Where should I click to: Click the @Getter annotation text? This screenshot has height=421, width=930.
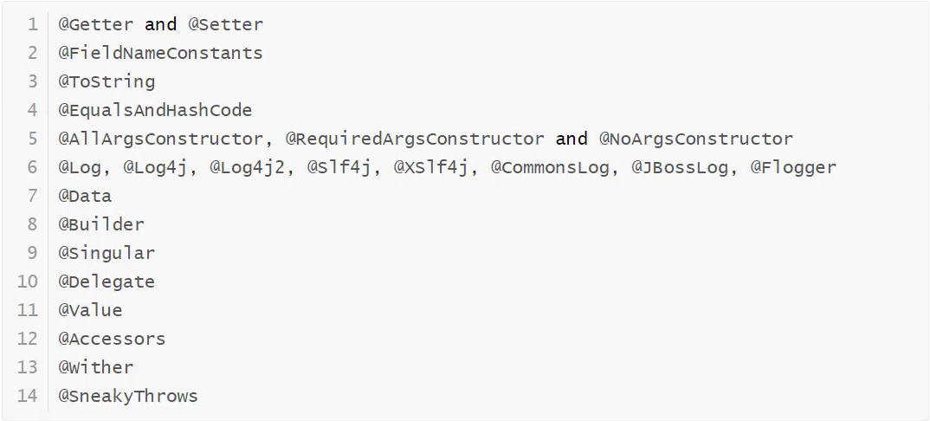95,24
